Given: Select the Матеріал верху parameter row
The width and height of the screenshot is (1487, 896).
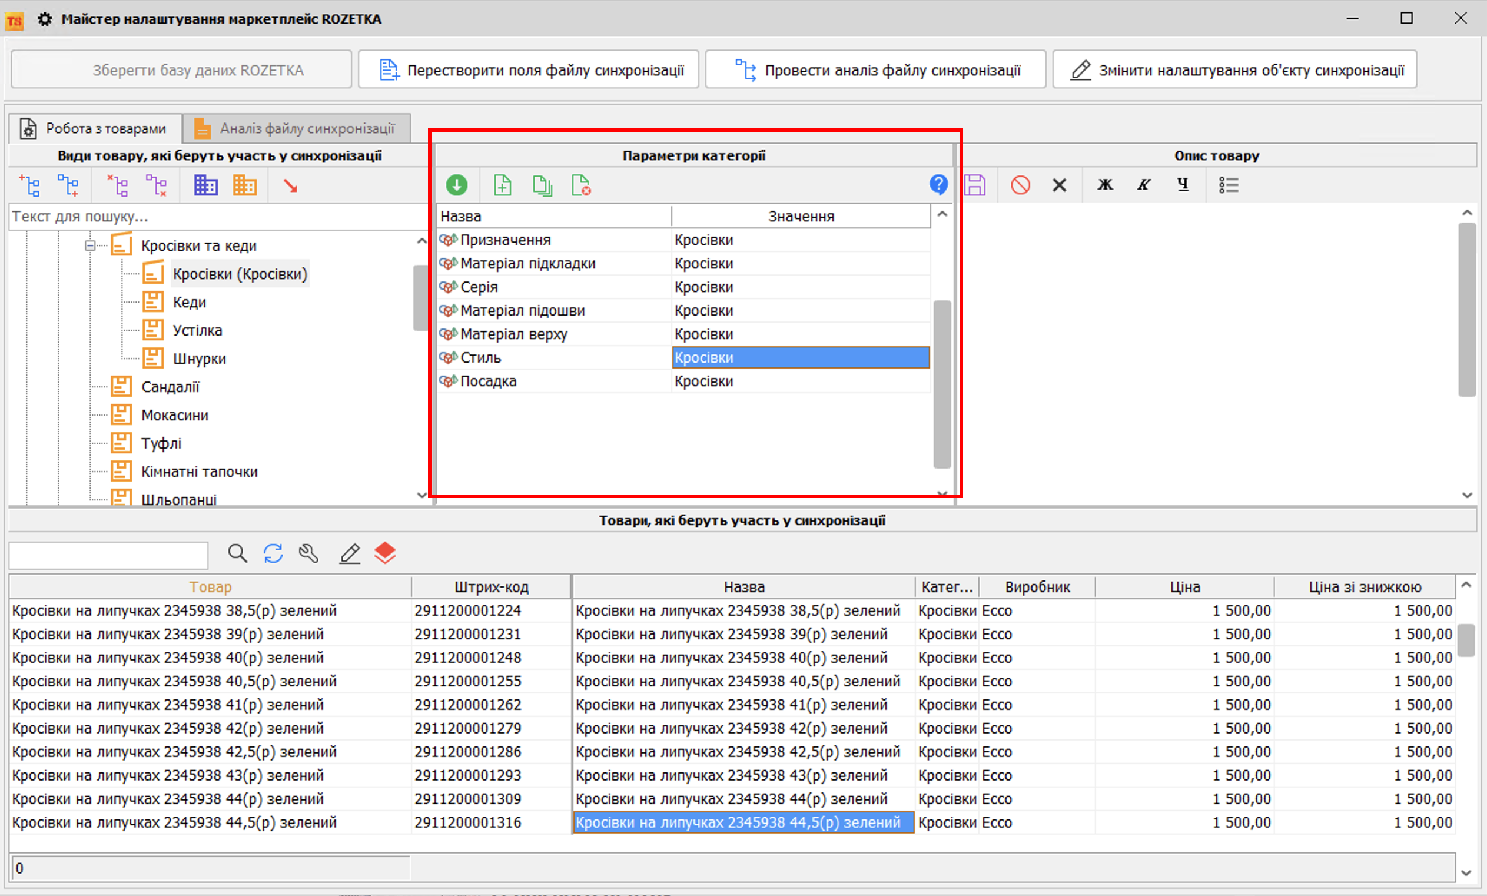Looking at the screenshot, I should [x=684, y=334].
